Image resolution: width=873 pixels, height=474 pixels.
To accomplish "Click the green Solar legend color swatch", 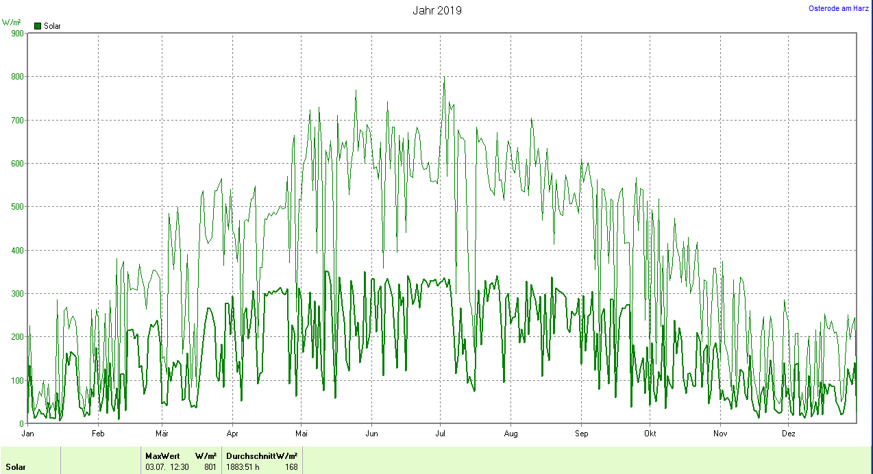I will [x=38, y=26].
